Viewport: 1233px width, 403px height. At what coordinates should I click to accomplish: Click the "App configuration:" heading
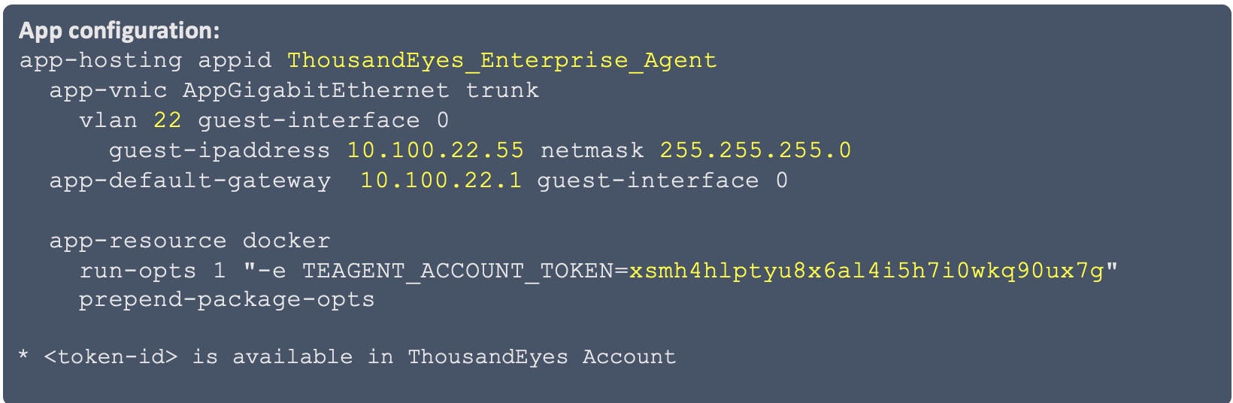119,31
